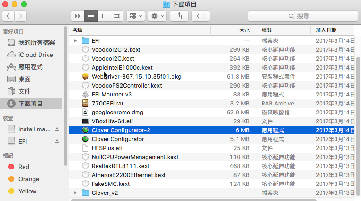Viewport: 361px width, 201px height.
Task: Select the FakeSMC.kext icon
Action: (85, 184)
